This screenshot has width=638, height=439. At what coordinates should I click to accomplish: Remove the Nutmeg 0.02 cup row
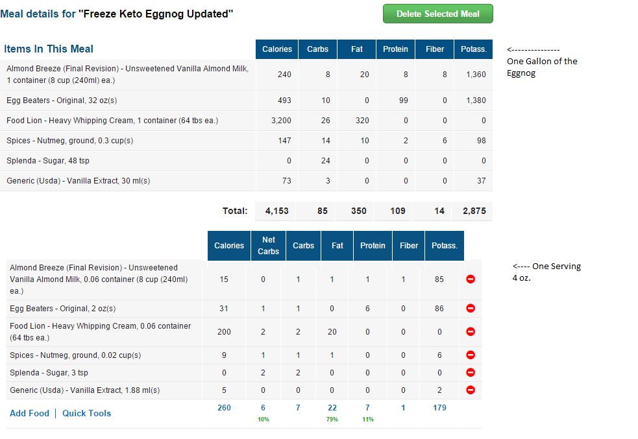click(x=471, y=355)
